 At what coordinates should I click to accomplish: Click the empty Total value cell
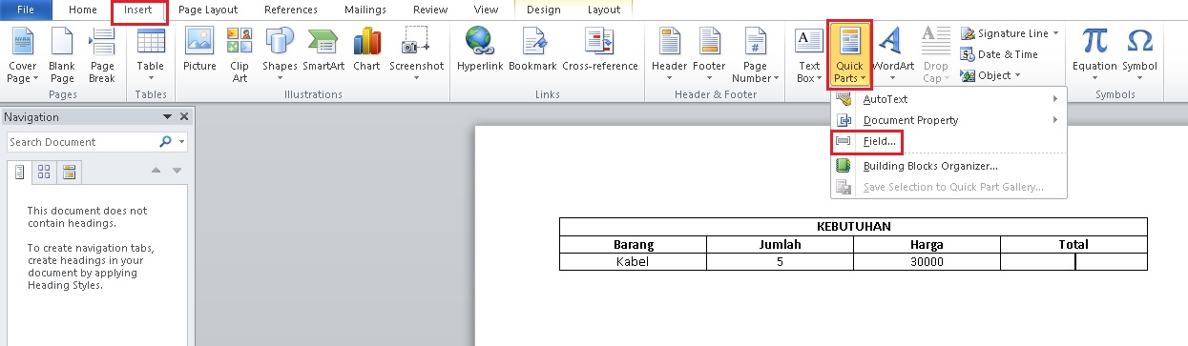click(x=1073, y=261)
